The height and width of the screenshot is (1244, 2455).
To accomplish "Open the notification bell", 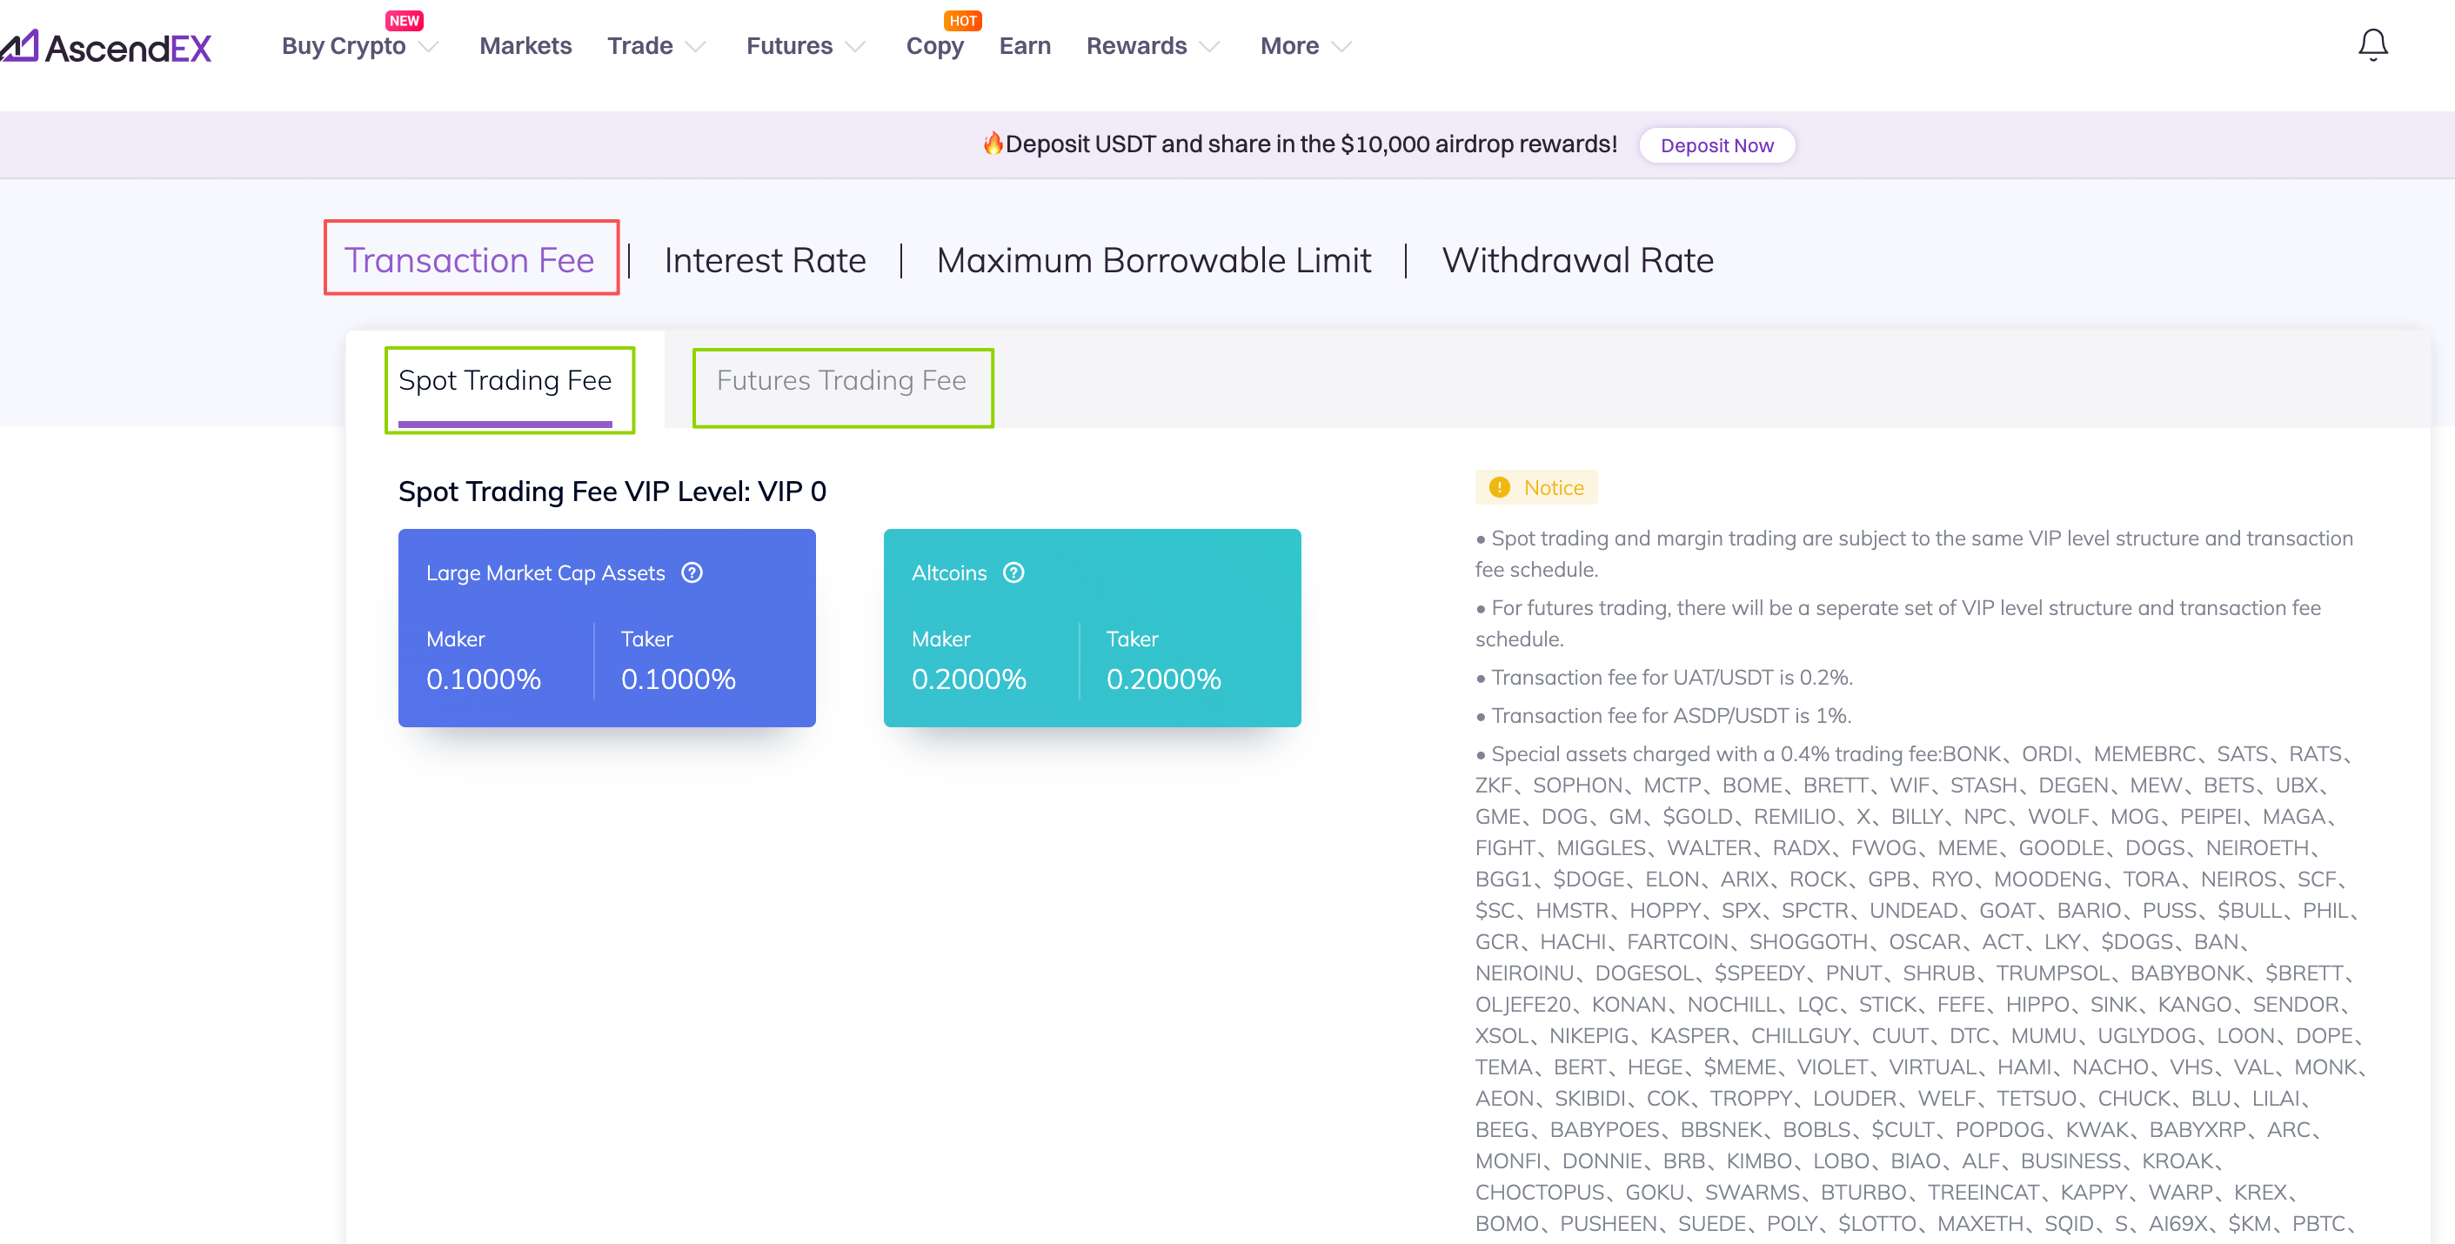I will (x=2372, y=45).
